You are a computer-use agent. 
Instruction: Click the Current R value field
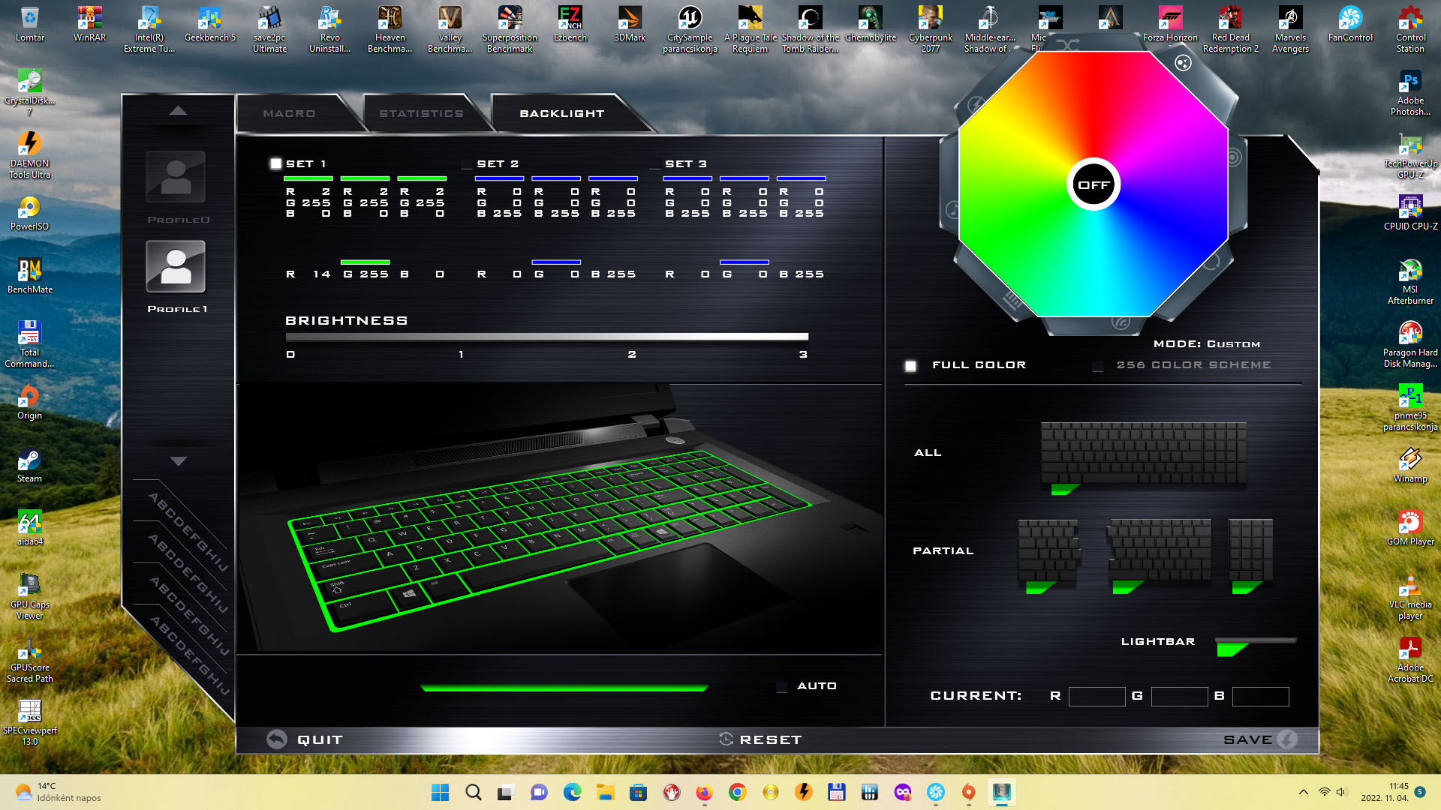pyautogui.click(x=1097, y=697)
